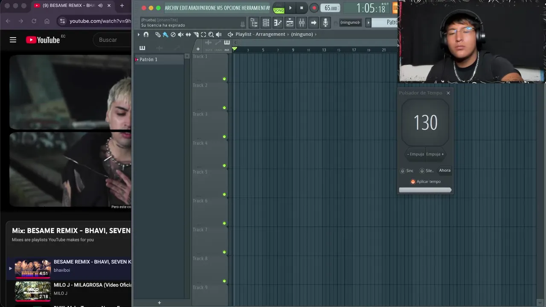This screenshot has height=307, width=546.
Task: Enable the Sinc option in Pulsador de Tempo
Action: coord(402,171)
